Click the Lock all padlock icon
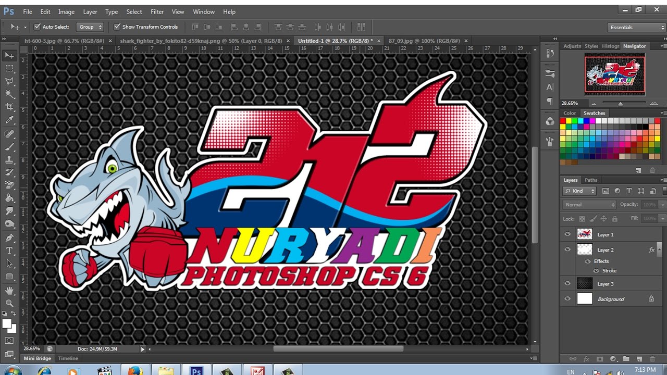667x375 pixels. (615, 219)
